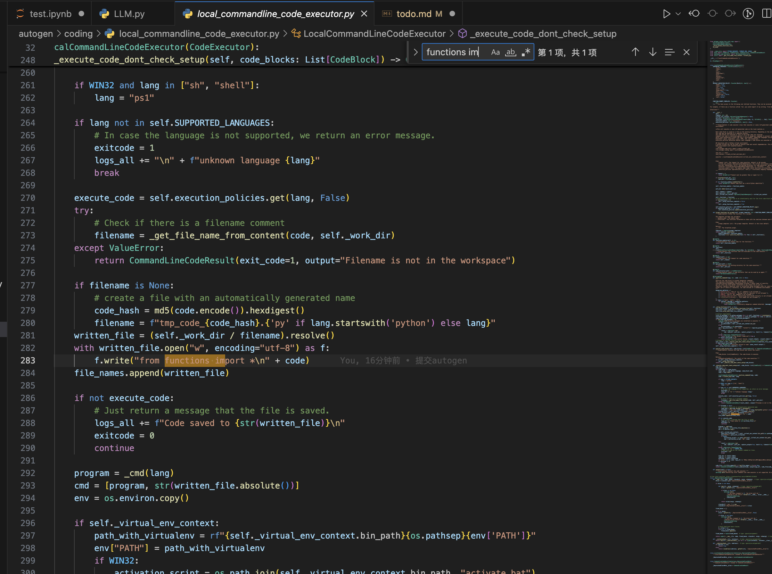
Task: Click 'file_names.append' on line 284
Action: point(116,373)
